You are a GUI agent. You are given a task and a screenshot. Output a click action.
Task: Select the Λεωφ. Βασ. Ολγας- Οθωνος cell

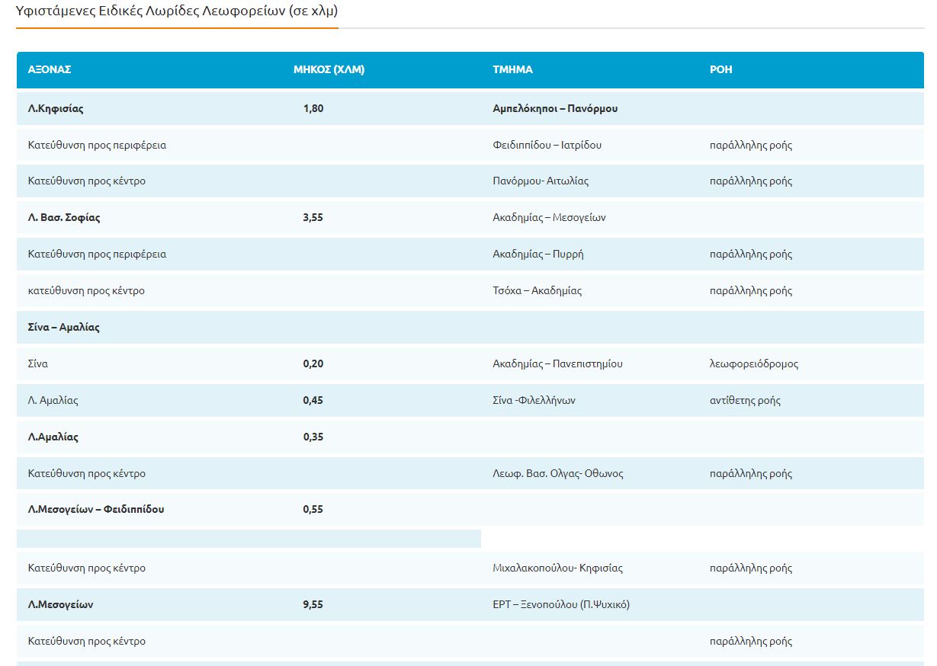(x=558, y=474)
